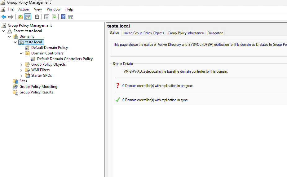The width and height of the screenshot is (287, 177).
Task: Click the clipboard toolbar icon
Action: [x=37, y=17]
